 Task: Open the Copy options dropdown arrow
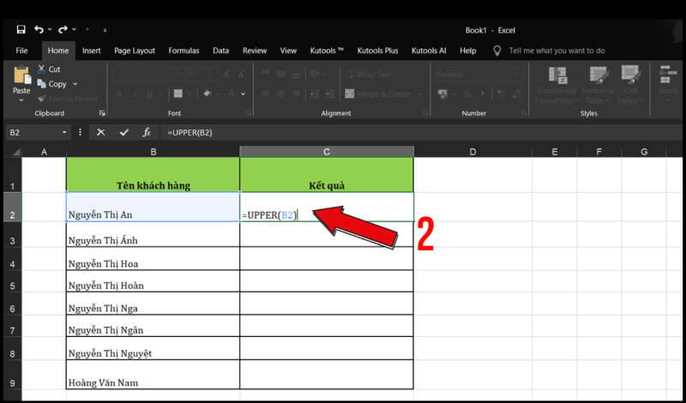75,84
